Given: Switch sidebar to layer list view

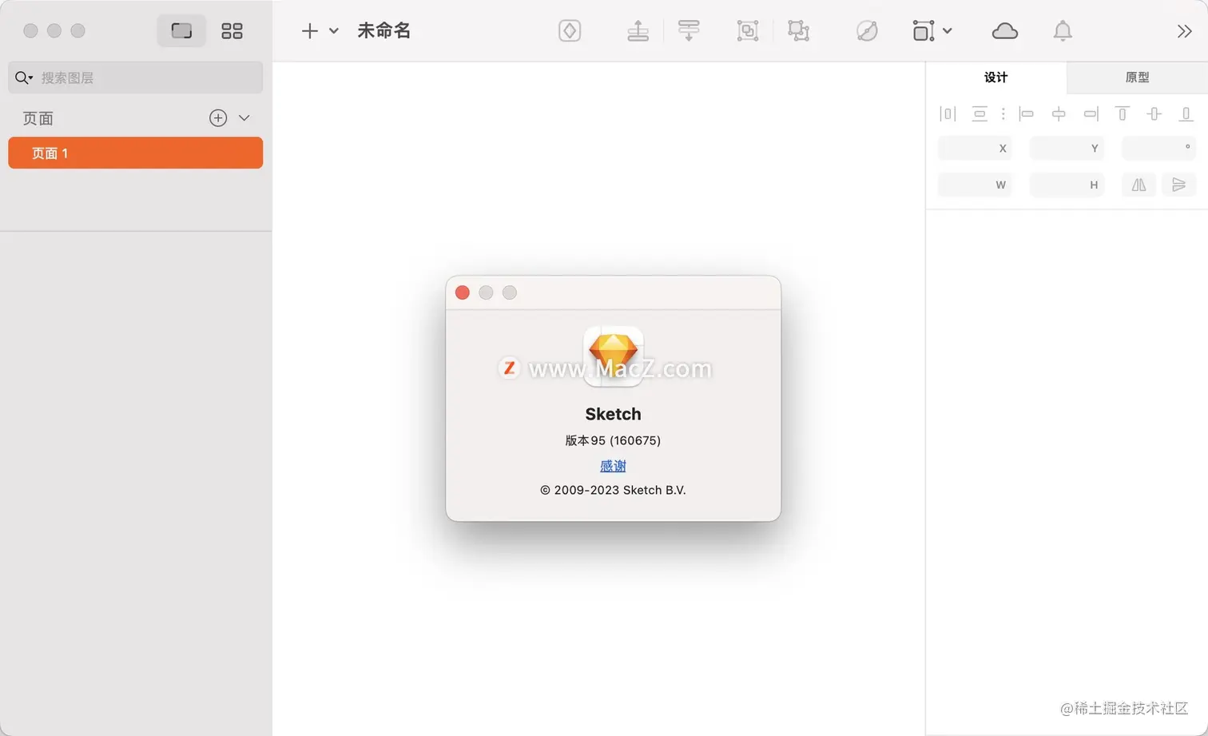Looking at the screenshot, I should tap(181, 31).
